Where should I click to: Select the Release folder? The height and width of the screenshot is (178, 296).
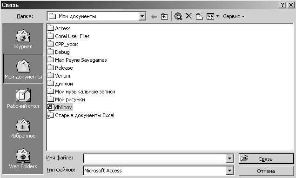(60, 68)
